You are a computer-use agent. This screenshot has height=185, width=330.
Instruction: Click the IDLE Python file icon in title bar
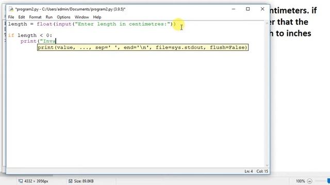point(11,9)
